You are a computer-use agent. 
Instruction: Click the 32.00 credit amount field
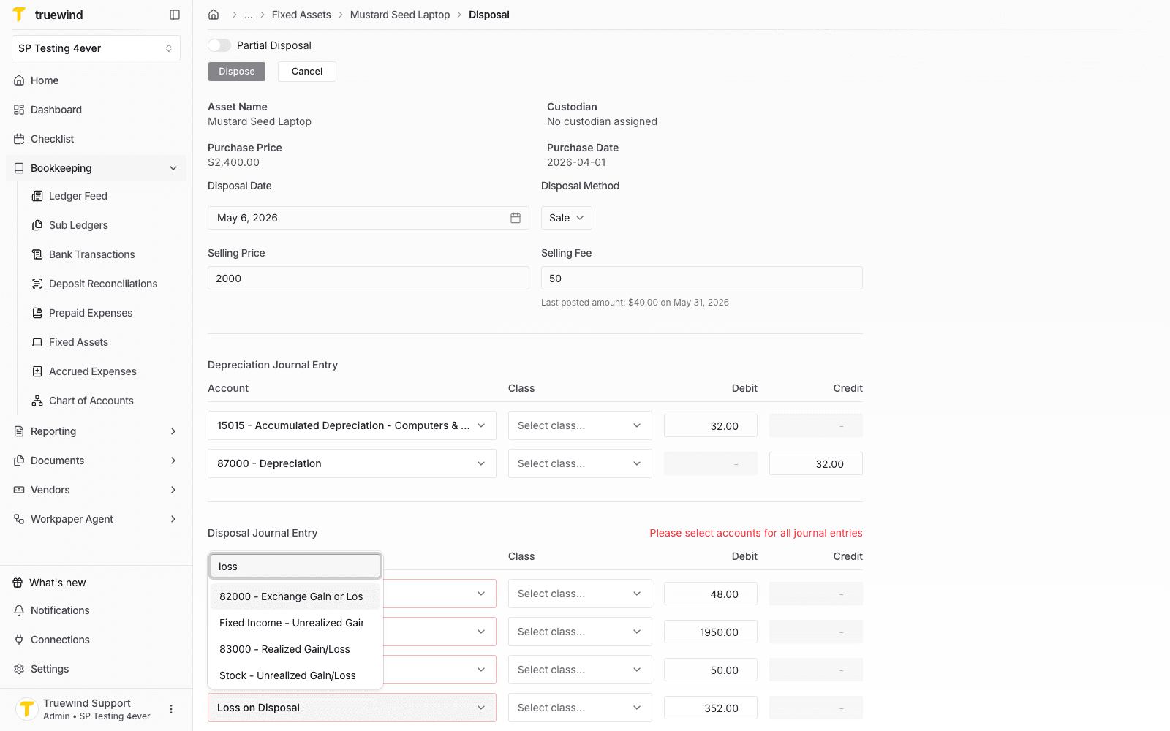(816, 463)
